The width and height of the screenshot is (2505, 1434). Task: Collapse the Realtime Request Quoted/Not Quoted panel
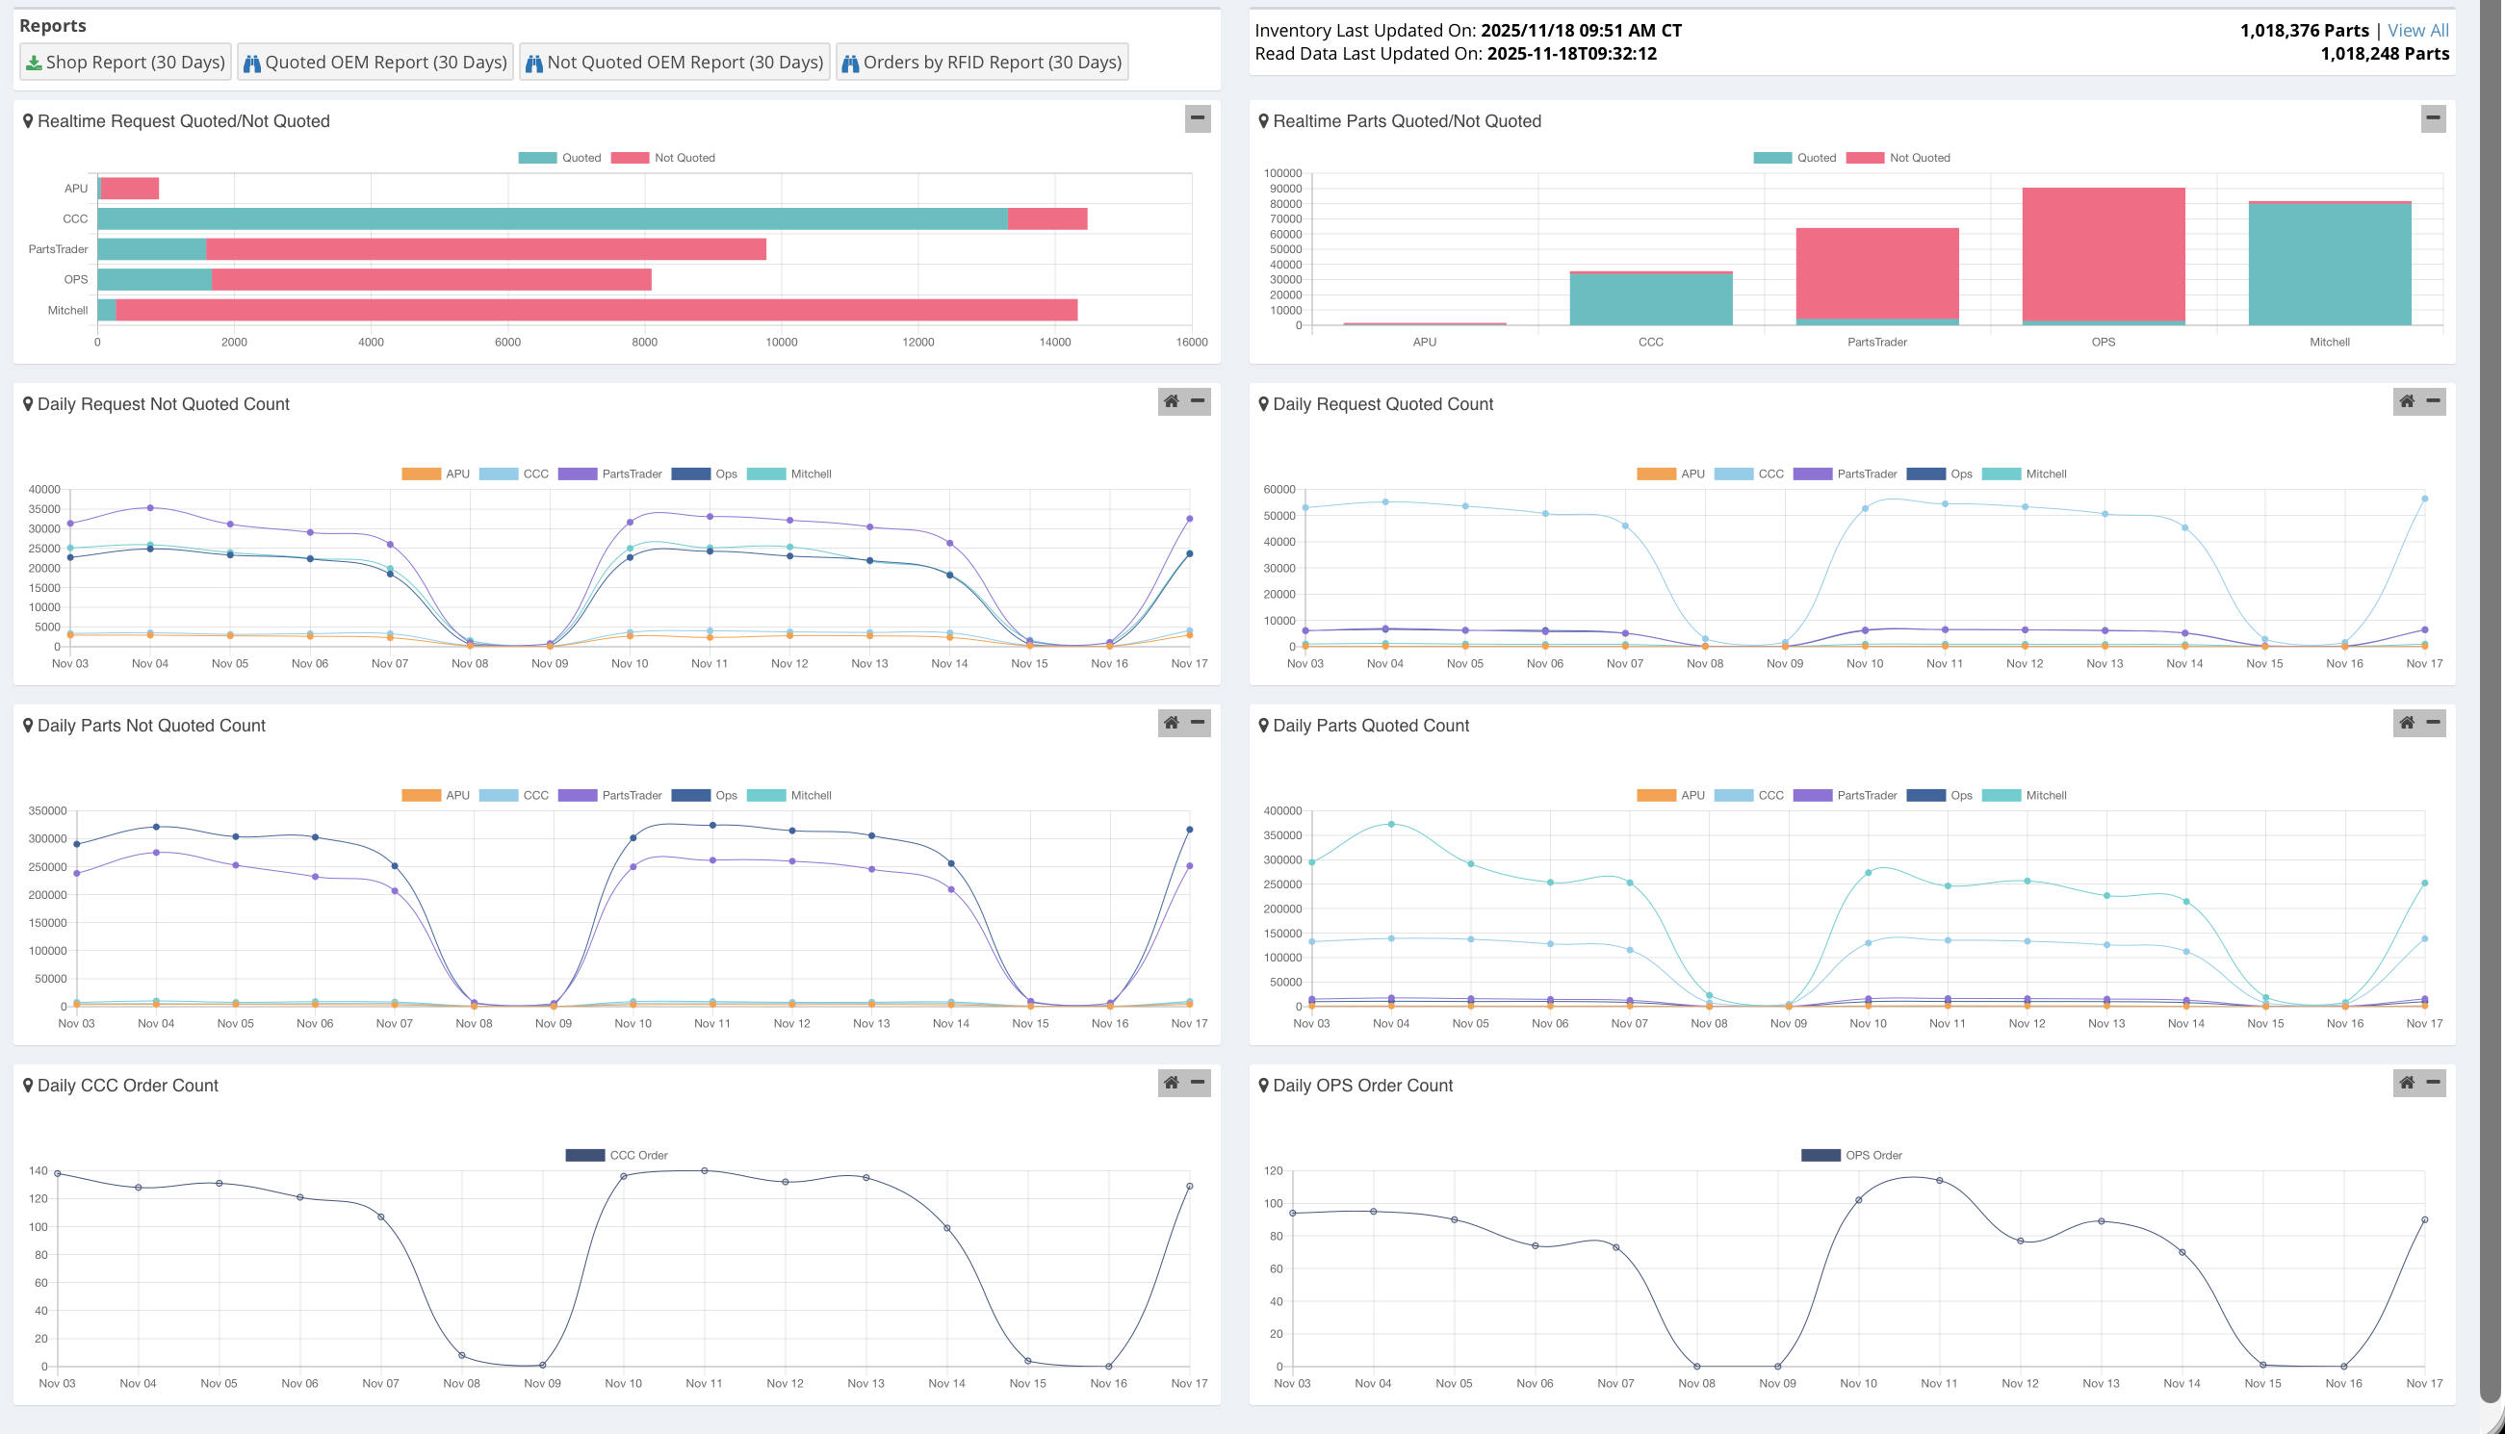pyautogui.click(x=1197, y=118)
